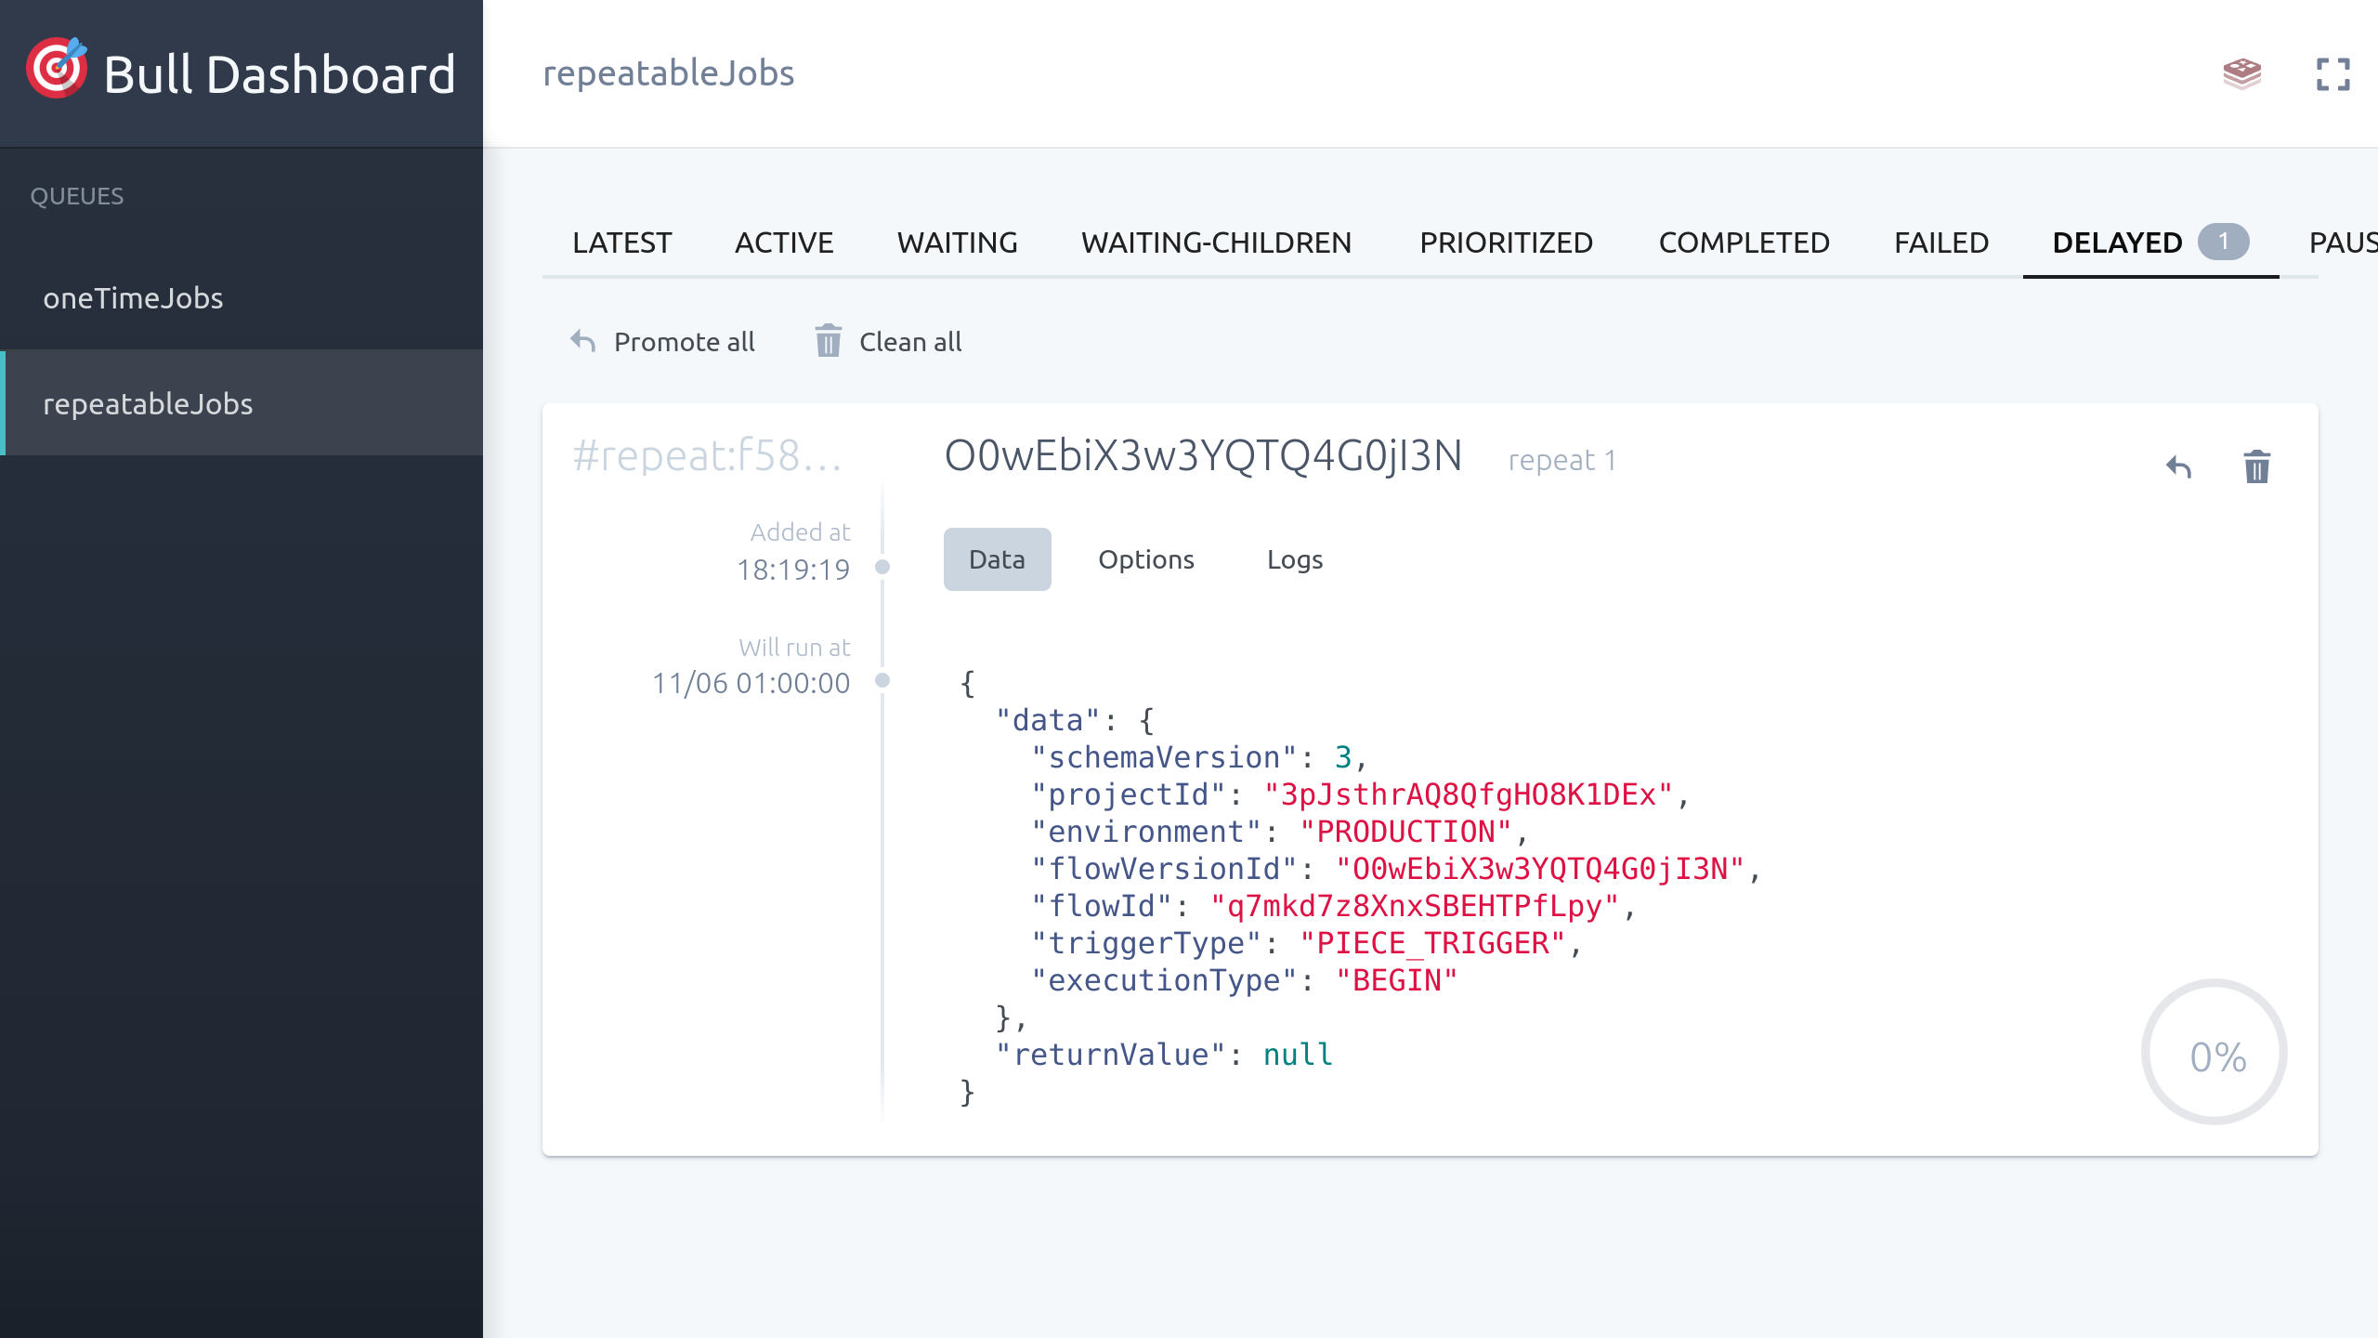Open the WAITING-CHILDREN tab

(1216, 243)
